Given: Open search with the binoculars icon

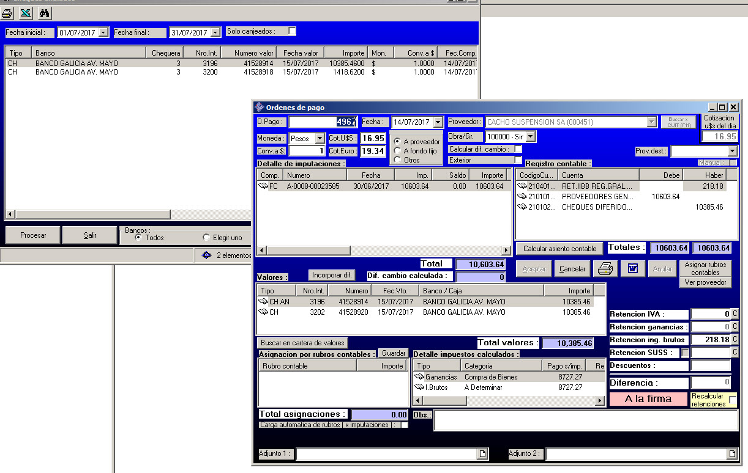Looking at the screenshot, I should (x=44, y=13).
